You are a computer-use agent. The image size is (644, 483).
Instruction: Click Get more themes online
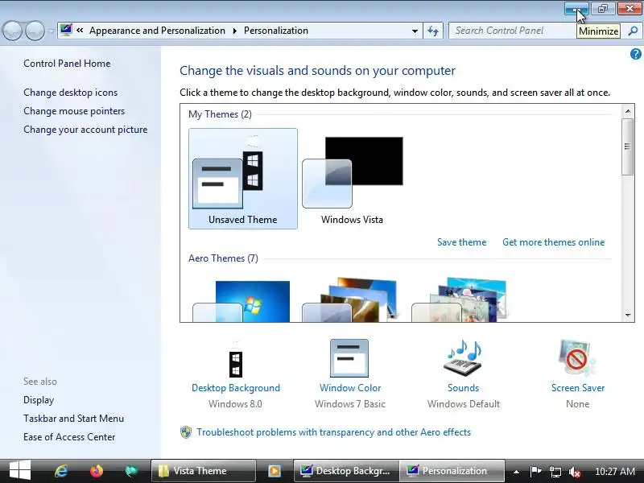[553, 242]
